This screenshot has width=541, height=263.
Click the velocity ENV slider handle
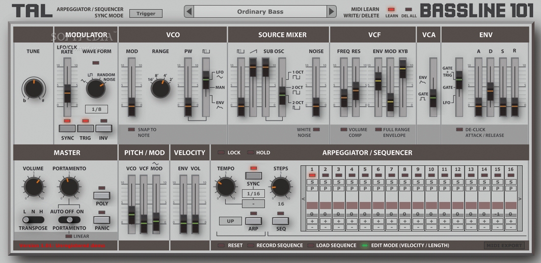pos(183,224)
